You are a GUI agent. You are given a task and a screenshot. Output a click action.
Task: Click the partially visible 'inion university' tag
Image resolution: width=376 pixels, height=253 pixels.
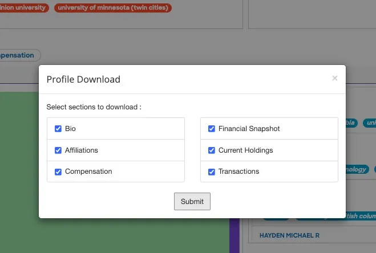(x=24, y=7)
